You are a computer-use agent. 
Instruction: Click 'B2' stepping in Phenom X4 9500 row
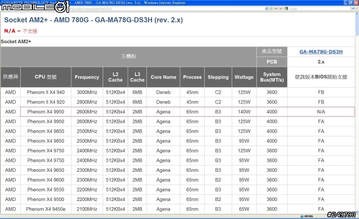(218, 199)
